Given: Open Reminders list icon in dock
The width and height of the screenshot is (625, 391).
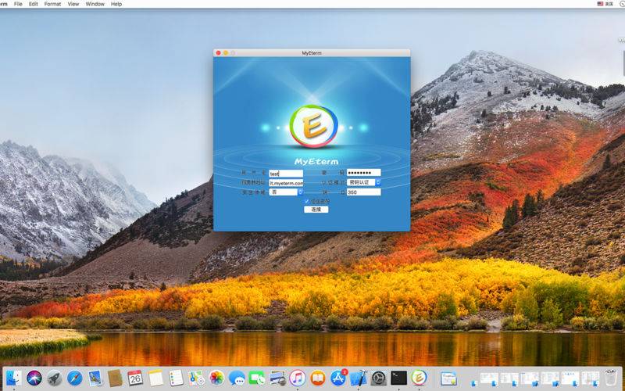Looking at the screenshot, I should pos(176,378).
